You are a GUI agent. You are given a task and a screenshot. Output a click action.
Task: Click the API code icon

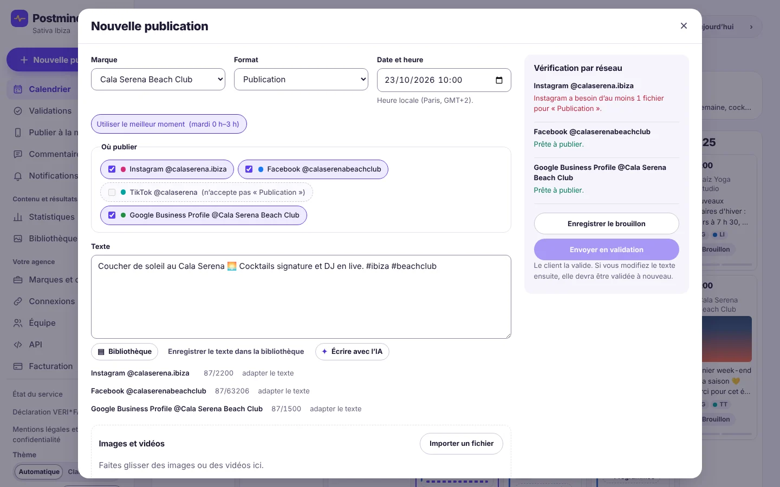[x=18, y=345]
